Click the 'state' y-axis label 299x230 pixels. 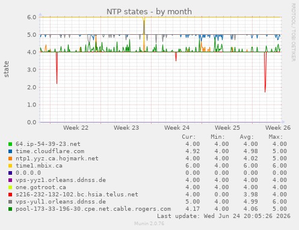pyautogui.click(x=6, y=69)
